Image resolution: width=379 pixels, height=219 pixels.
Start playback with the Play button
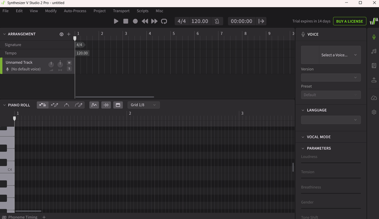click(116, 21)
